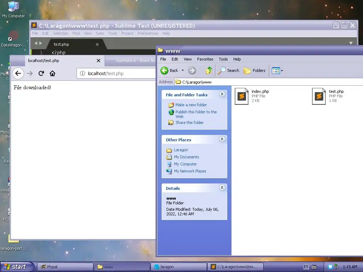Collapse the File and Folder Tasks panel
The width and height of the screenshot is (363, 272).
(222, 94)
